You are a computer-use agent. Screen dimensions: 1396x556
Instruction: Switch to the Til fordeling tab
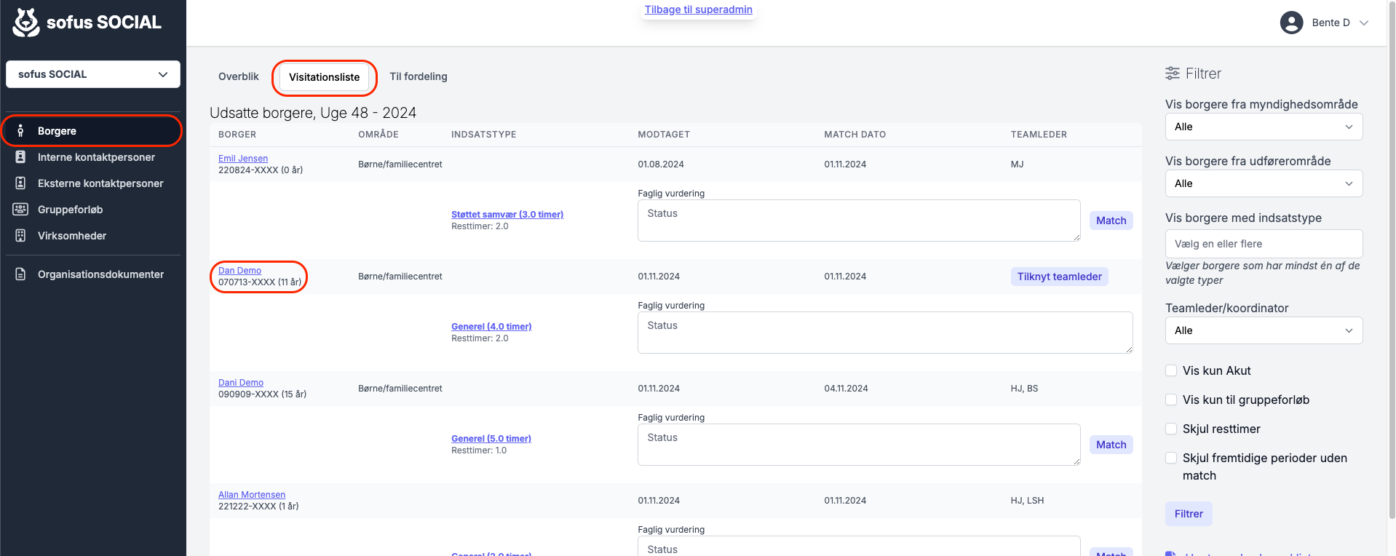(x=419, y=76)
